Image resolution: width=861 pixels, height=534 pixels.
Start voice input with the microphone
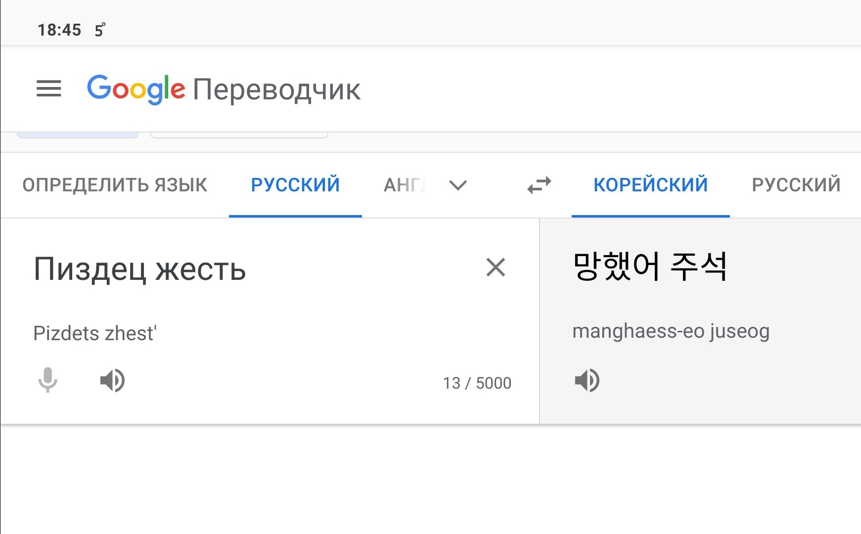48,380
